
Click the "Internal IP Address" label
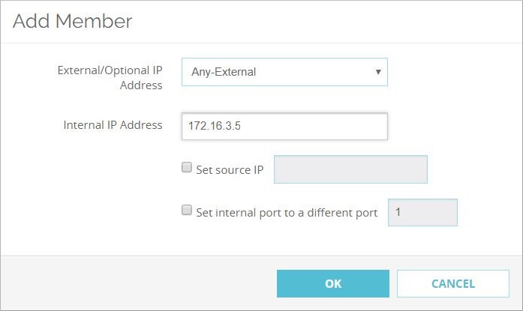coord(113,125)
